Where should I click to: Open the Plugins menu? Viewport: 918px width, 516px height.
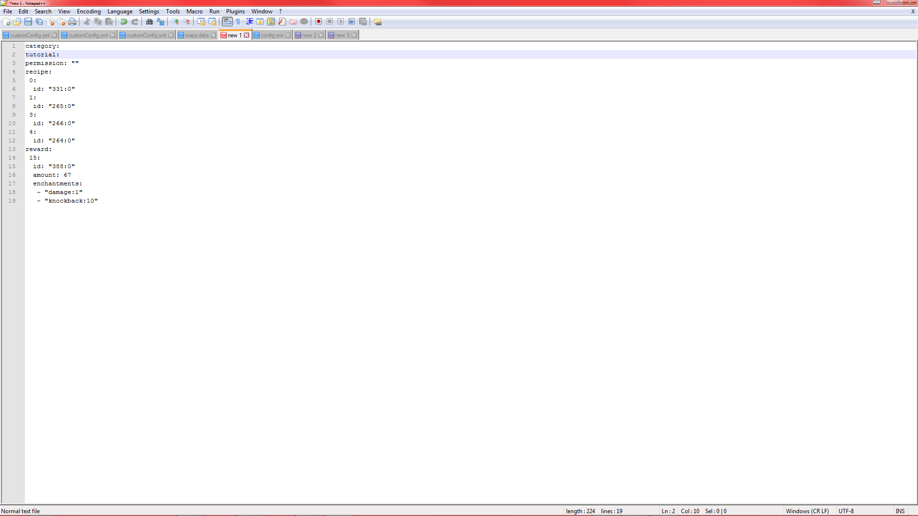235,11
